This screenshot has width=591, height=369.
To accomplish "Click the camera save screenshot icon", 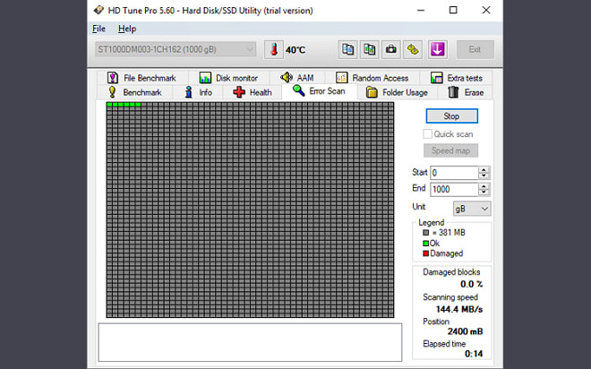I will click(390, 49).
